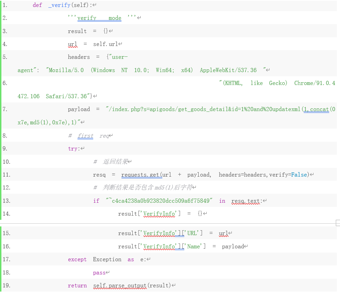The image size is (340, 294).
Task: Click 'result = {}' on line 3
Action: coord(88,31)
